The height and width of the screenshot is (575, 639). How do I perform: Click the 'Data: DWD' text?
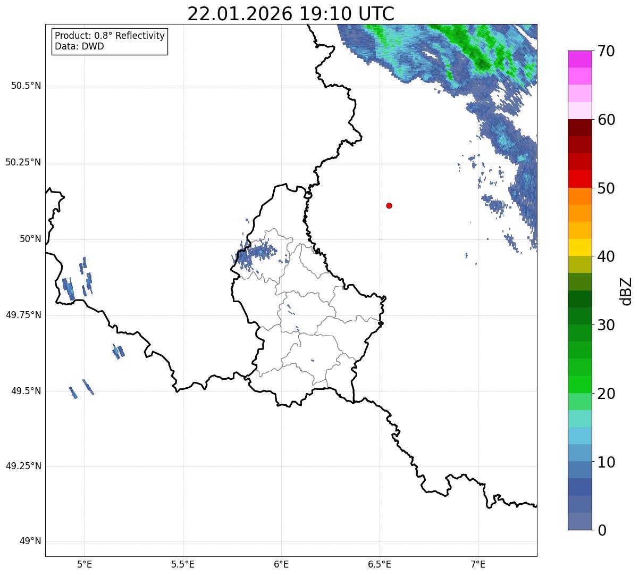click(79, 46)
